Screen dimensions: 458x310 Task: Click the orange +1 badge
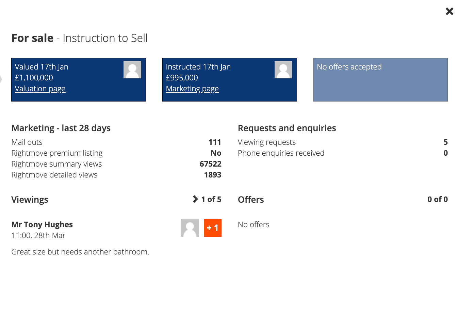pos(213,228)
